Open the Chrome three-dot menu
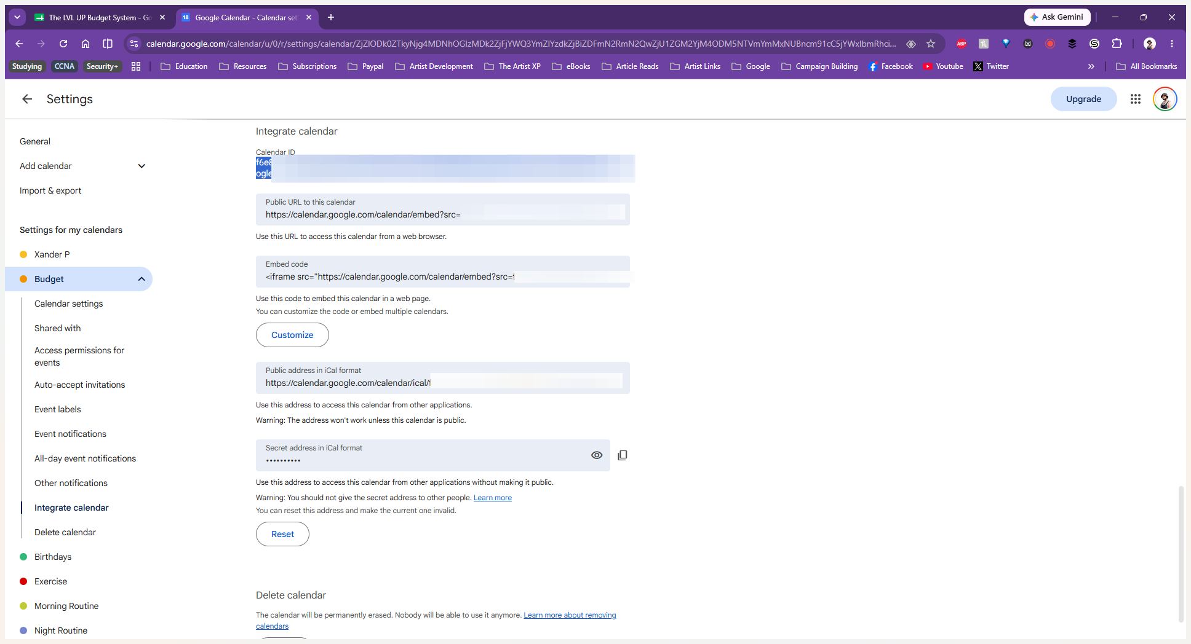Viewport: 1191px width, 644px height. [1172, 44]
